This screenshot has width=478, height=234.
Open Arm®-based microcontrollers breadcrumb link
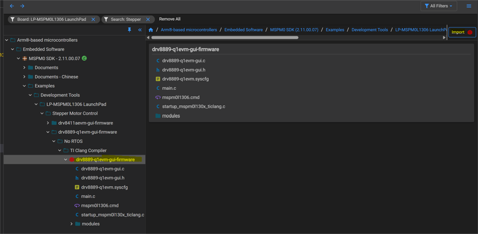point(189,30)
